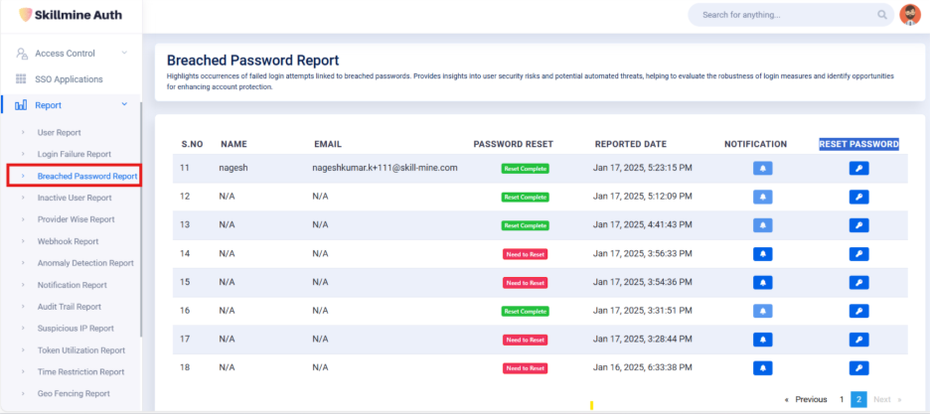Open the Login Failure Report
This screenshot has width=930, height=414.
74,154
